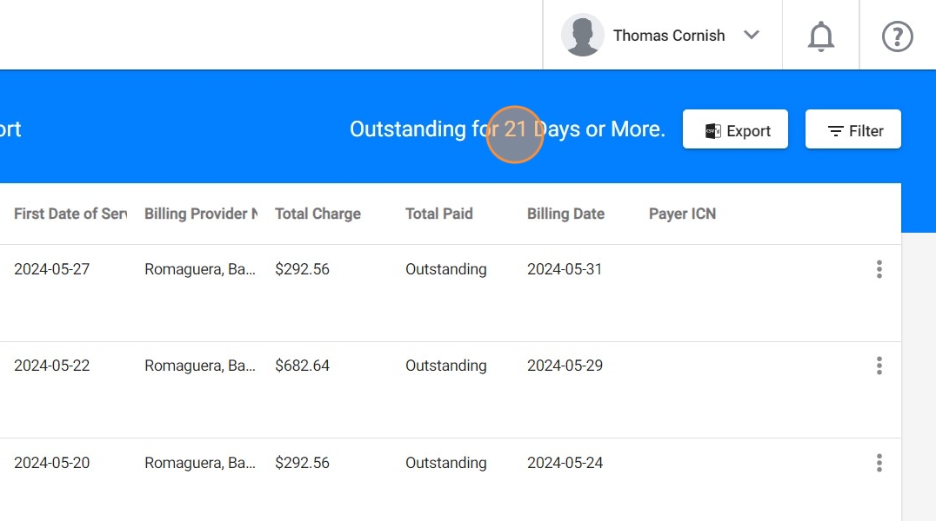The height and width of the screenshot is (521, 936).
Task: Open the row menu for the 2024-05-20 claim
Action: (879, 463)
